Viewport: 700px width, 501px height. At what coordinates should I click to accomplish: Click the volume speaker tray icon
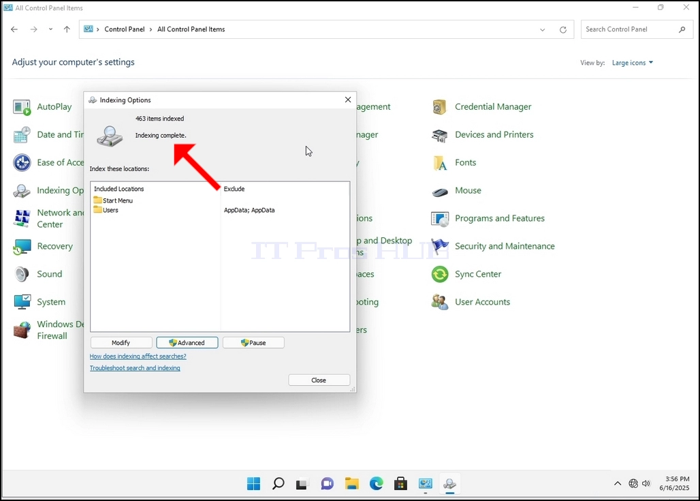tap(646, 483)
